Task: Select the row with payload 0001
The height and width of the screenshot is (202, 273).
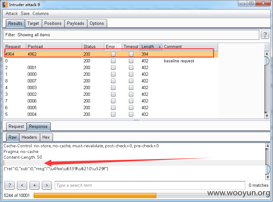Action: (111, 67)
